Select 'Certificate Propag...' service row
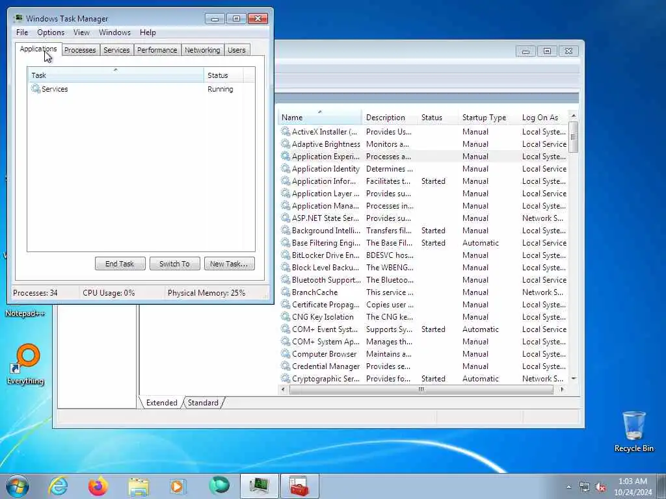 coord(423,304)
